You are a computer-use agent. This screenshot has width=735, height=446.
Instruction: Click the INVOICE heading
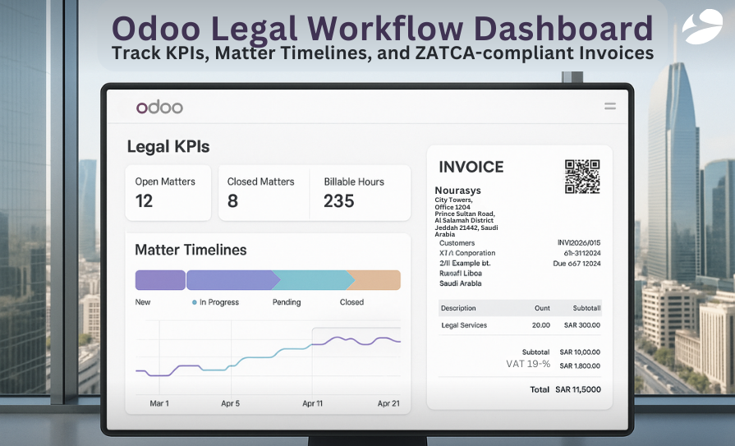(x=471, y=167)
